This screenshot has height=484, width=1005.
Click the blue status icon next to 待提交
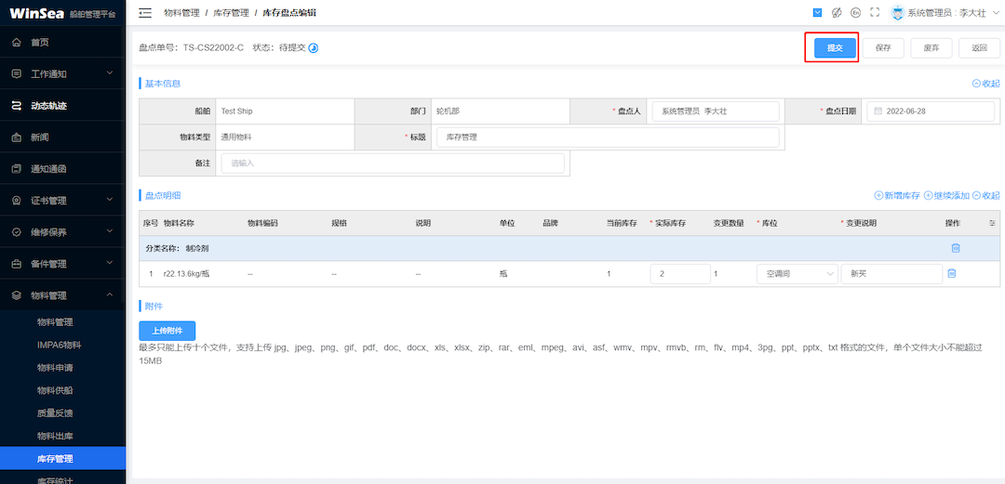314,48
